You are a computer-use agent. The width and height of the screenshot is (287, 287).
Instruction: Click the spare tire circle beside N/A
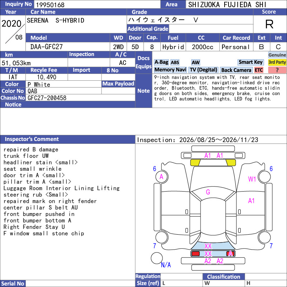point(157,258)
